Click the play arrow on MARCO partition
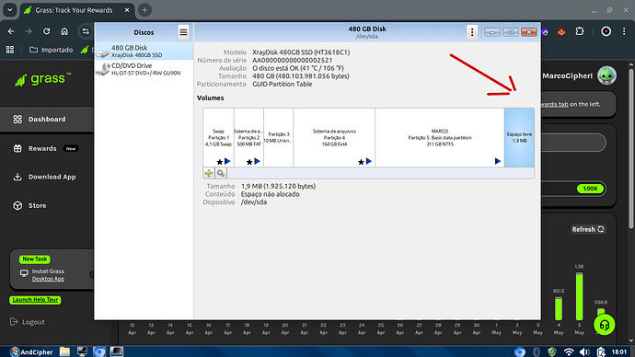Screen dimensions: 635x357 pos(498,161)
